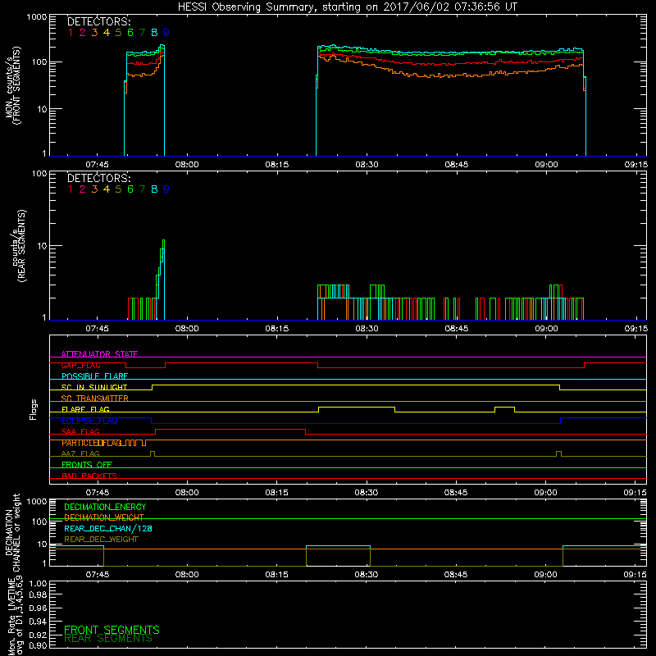This screenshot has width=656, height=656.
Task: Click the REAR SEGMENTS label in livetime panel
Action: (x=108, y=639)
